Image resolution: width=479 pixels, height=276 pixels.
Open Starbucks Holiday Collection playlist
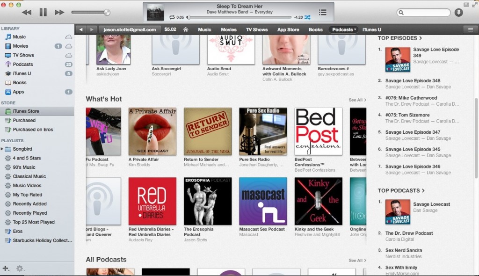(42, 240)
